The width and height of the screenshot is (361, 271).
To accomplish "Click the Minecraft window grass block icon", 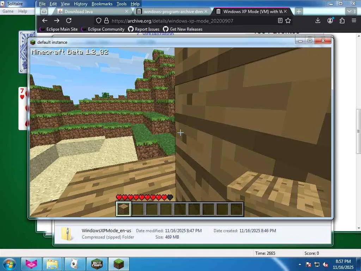I will click(33, 42).
